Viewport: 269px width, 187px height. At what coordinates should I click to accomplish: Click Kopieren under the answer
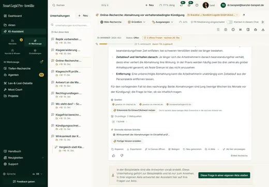117,149
